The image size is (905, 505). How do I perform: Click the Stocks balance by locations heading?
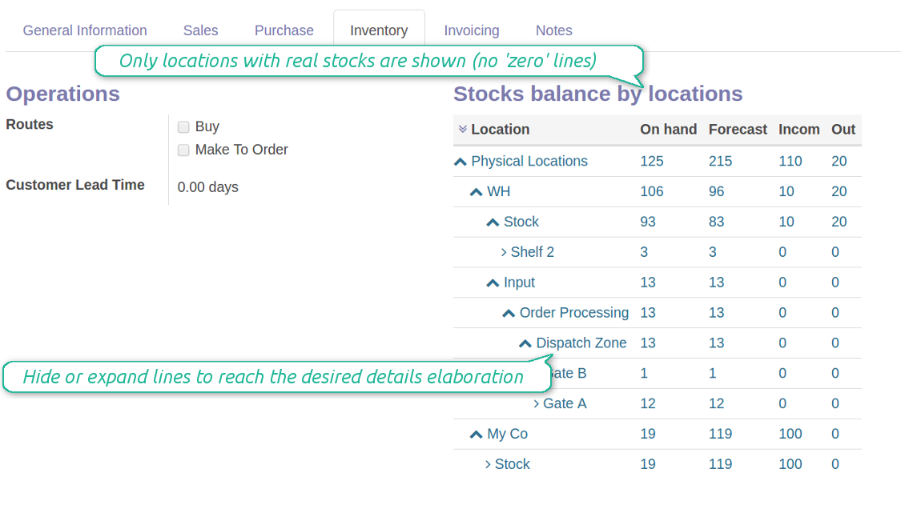coord(598,94)
